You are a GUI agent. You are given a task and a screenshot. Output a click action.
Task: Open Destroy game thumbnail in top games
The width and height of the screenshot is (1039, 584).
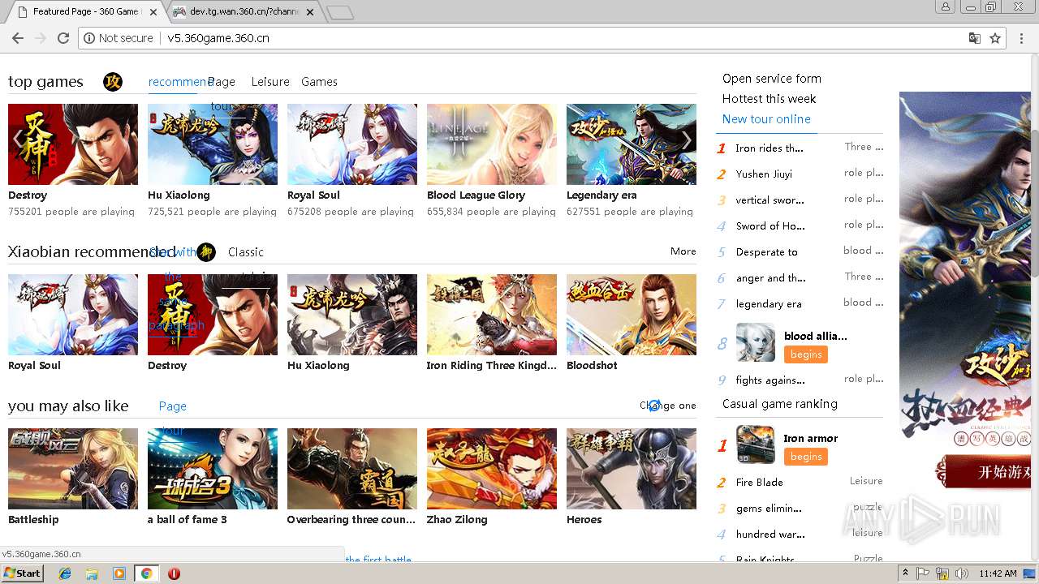(x=73, y=144)
